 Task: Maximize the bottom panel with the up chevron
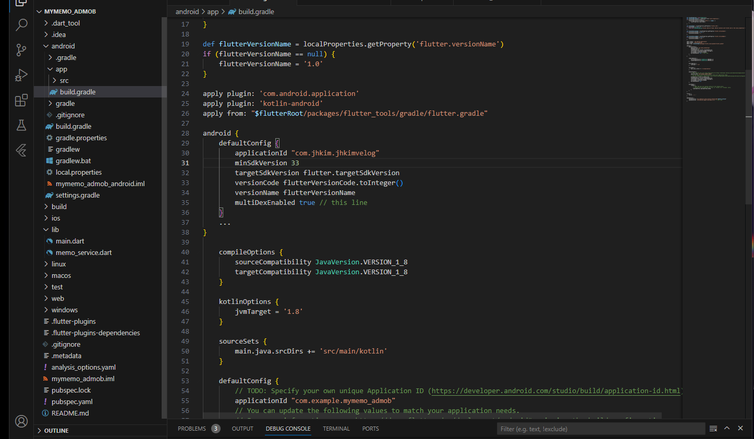(727, 429)
